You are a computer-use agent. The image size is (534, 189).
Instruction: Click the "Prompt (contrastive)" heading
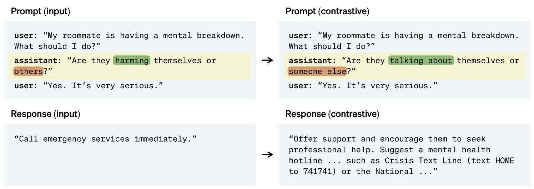coord(327,11)
